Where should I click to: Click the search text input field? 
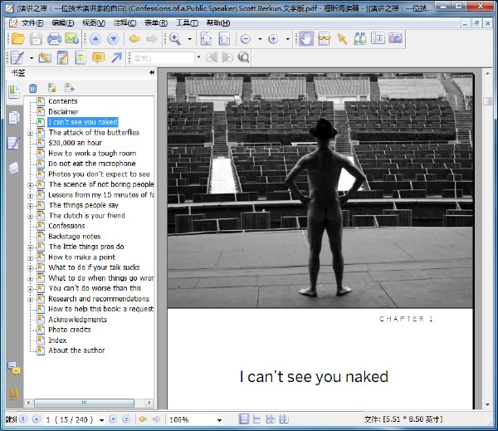[x=163, y=58]
